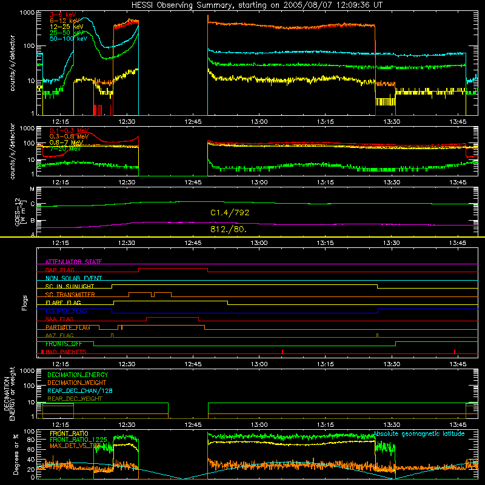Click the '812./80.' annotation in the GOES panel
This screenshot has height=485, width=485.
click(x=229, y=229)
